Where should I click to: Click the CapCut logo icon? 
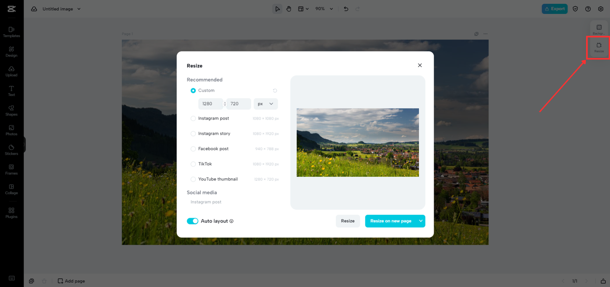pyautogui.click(x=11, y=9)
